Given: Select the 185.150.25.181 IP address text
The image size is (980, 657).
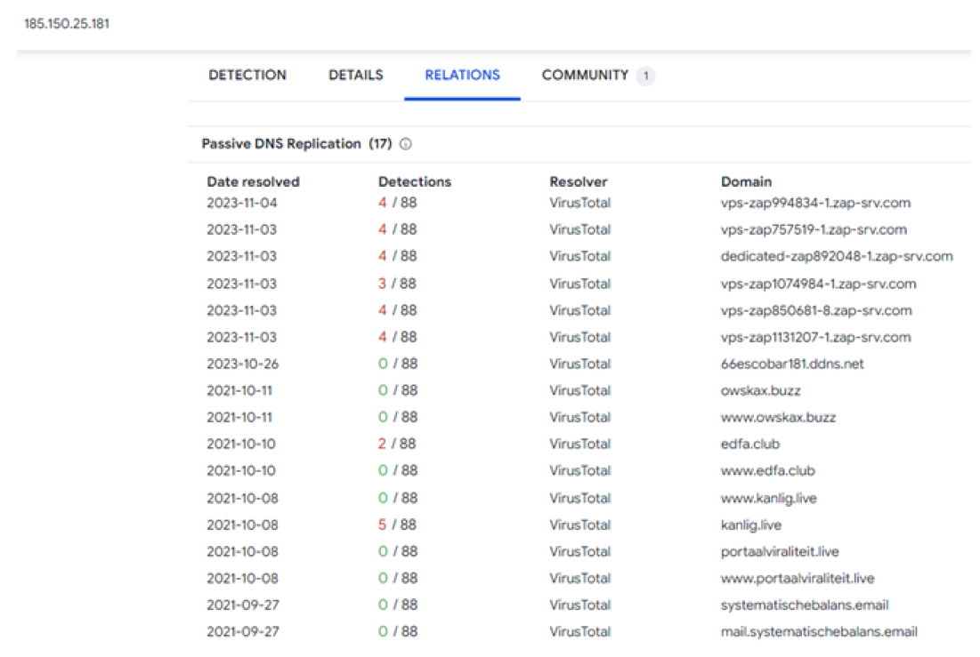Looking at the screenshot, I should (x=67, y=22).
